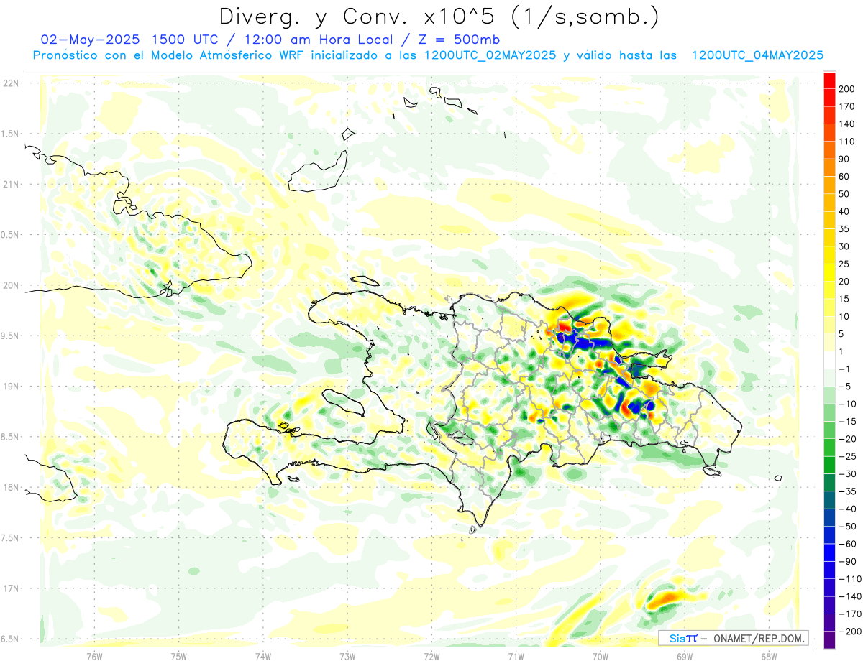Click the title "Diverg. y Conv. x10^5 (1/s,somb.)"
The height and width of the screenshot is (666, 863).
pyautogui.click(x=438, y=16)
